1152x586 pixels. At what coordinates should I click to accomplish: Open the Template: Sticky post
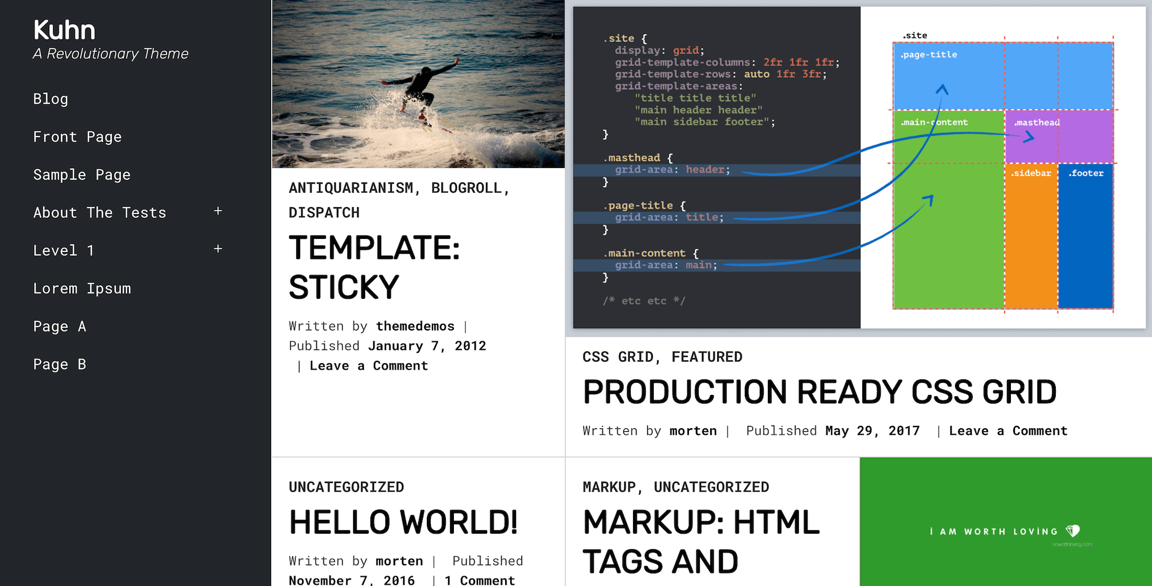pyautogui.click(x=374, y=267)
